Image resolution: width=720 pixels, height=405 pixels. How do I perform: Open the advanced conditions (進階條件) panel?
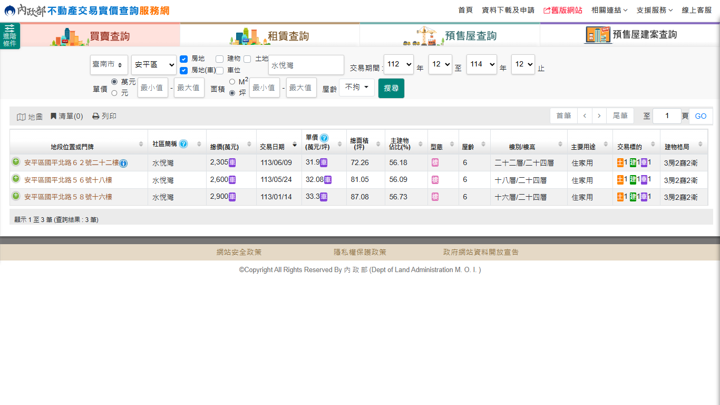click(9, 36)
